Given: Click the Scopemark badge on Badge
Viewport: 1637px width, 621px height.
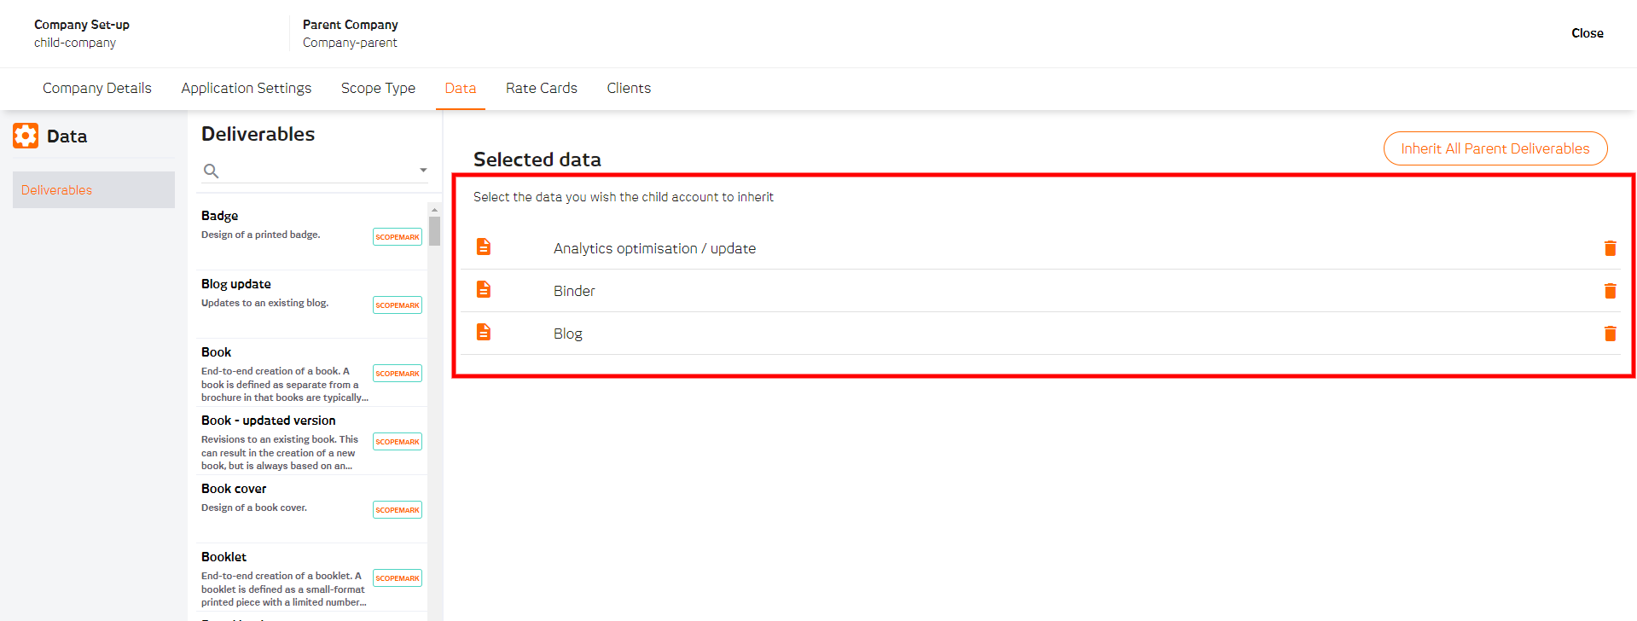Looking at the screenshot, I should click(398, 237).
